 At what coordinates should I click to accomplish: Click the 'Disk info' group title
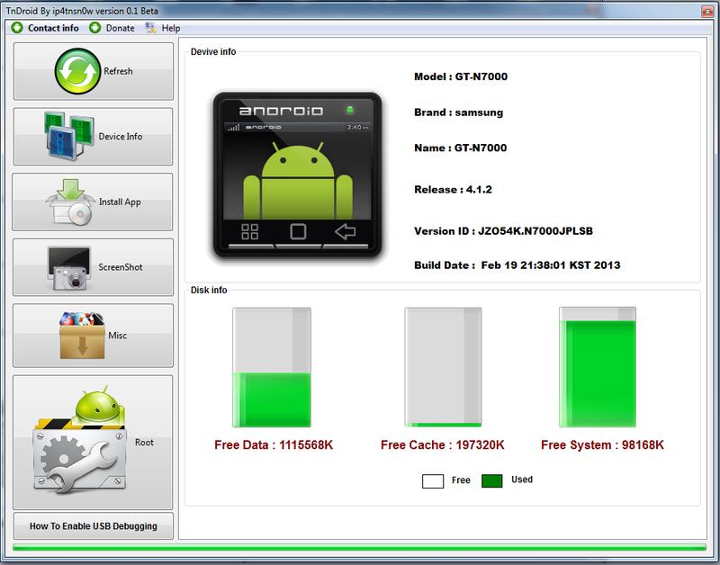tap(209, 290)
